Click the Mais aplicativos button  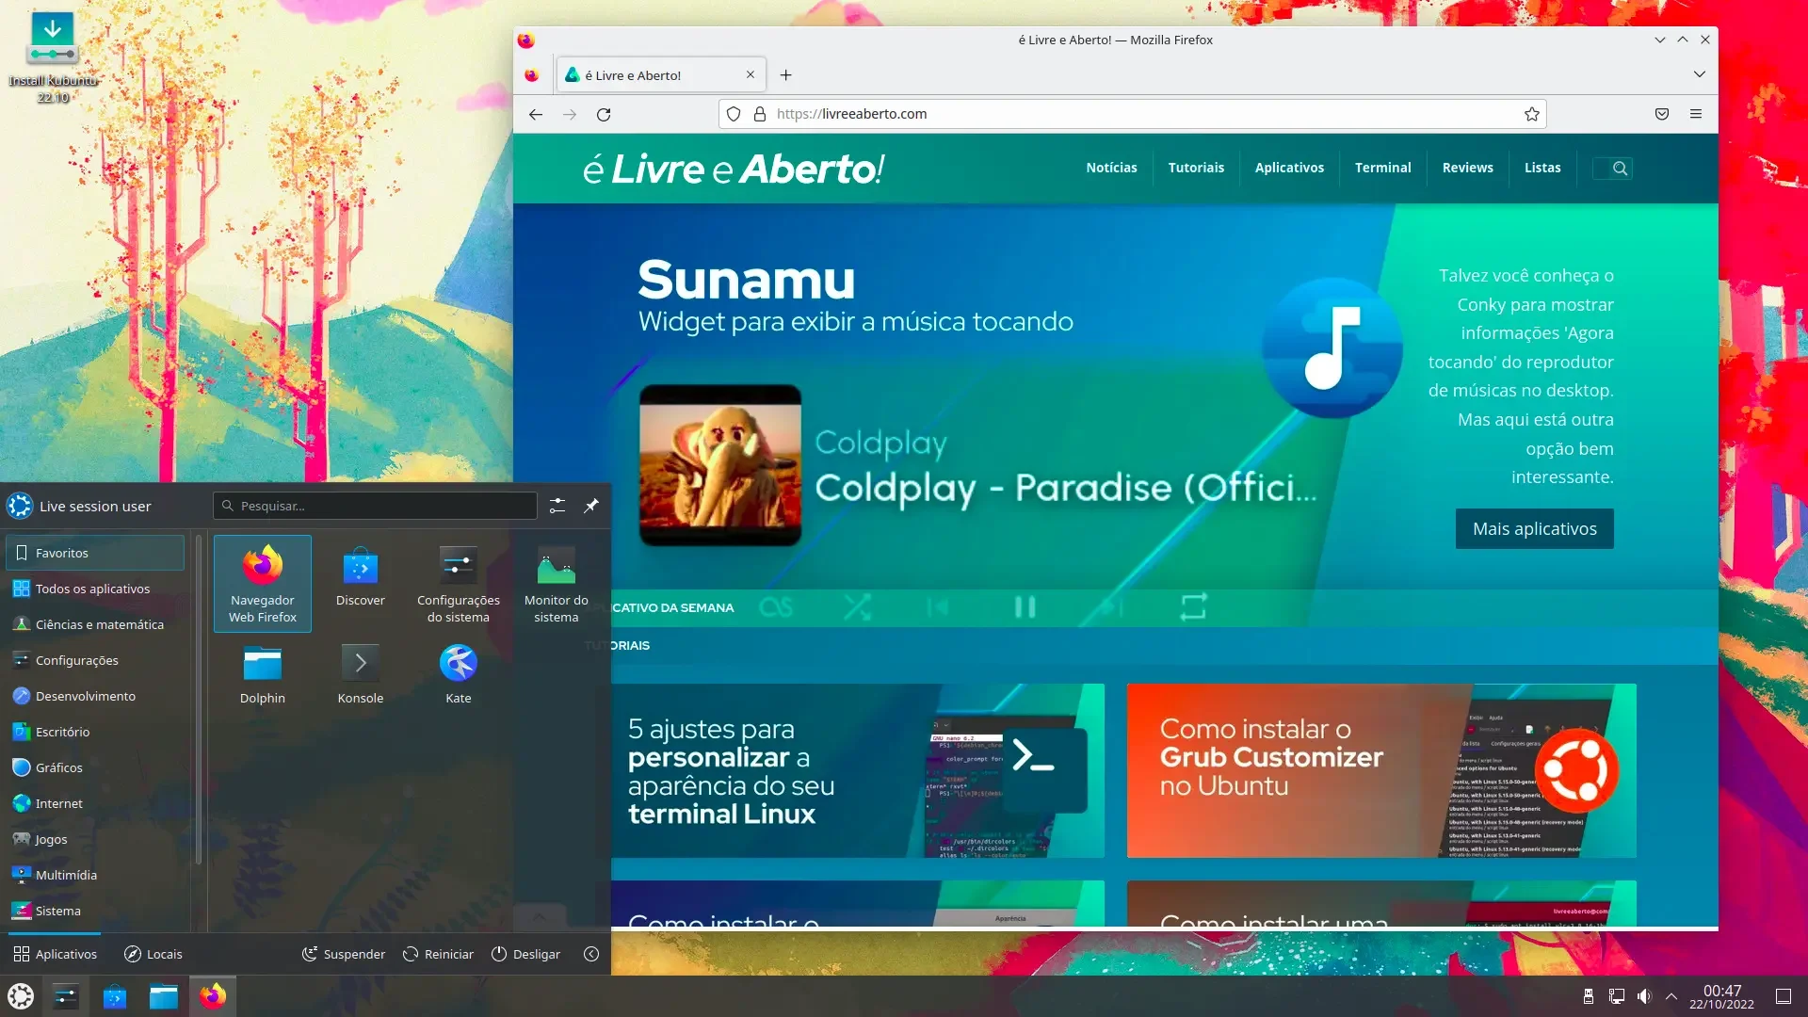[1534, 529]
